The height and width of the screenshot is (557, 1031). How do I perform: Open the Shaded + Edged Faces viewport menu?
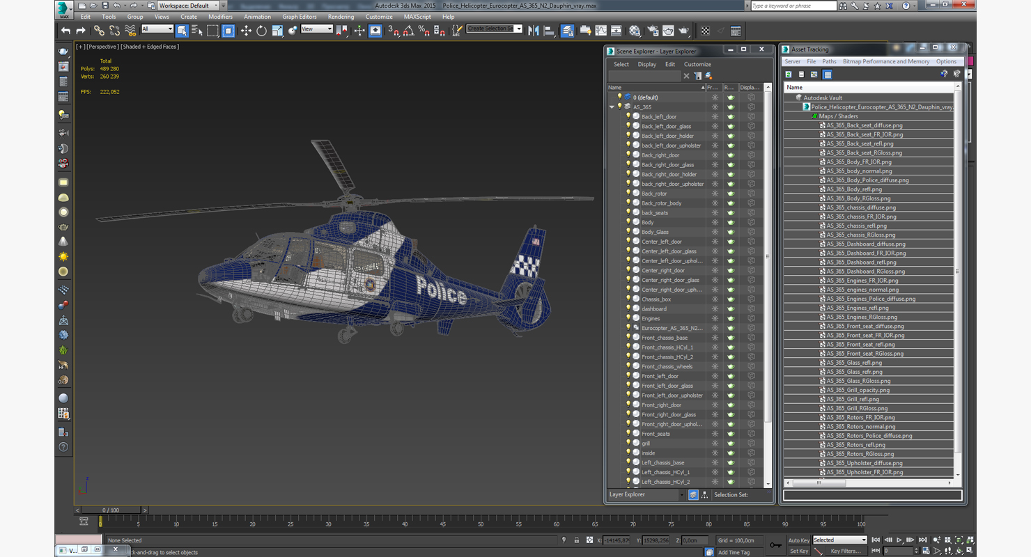pyautogui.click(x=150, y=47)
